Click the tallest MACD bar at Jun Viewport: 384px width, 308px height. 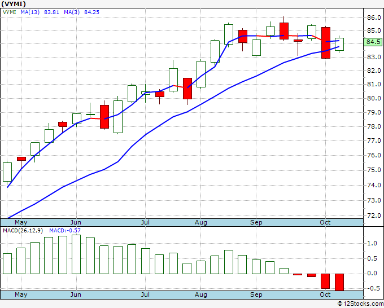tap(76, 254)
